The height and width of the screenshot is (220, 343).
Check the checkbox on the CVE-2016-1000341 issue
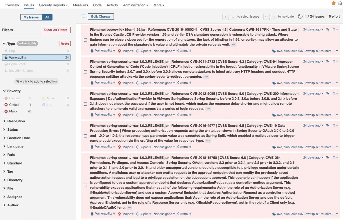(85, 40)
